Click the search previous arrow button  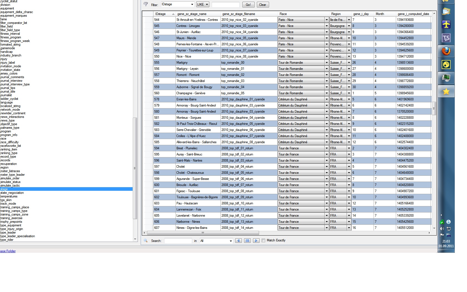[238, 241]
